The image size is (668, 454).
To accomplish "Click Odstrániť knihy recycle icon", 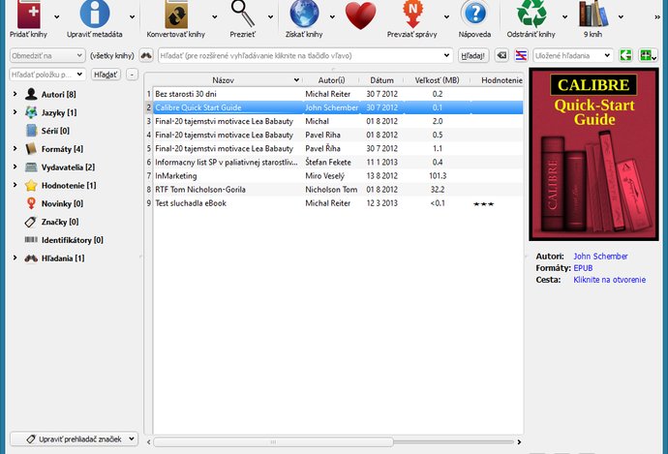I will click(531, 15).
